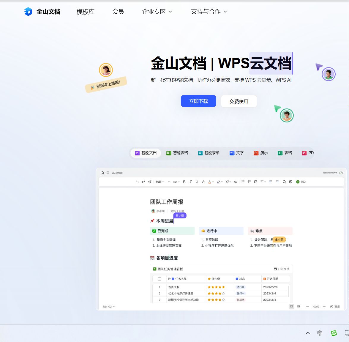The width and height of the screenshot is (349, 342).
Task: Click the superscript X² icon
Action: 227,182
